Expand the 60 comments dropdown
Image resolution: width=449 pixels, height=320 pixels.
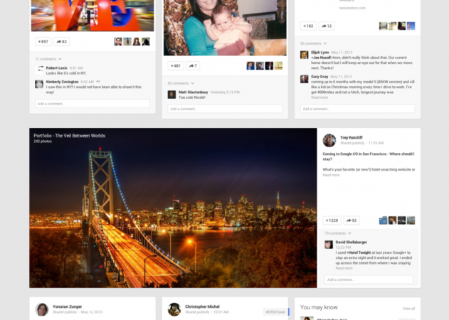pos(181,83)
